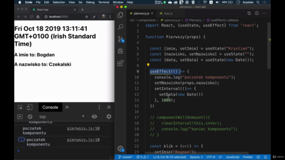Toggle the device toolbar in DevTools
This screenshot has height=160, width=285.
(x=30, y=107)
